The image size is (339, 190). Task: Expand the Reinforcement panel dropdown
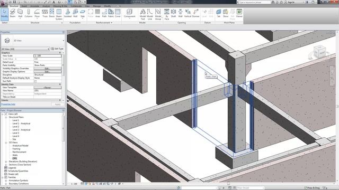pos(104,23)
